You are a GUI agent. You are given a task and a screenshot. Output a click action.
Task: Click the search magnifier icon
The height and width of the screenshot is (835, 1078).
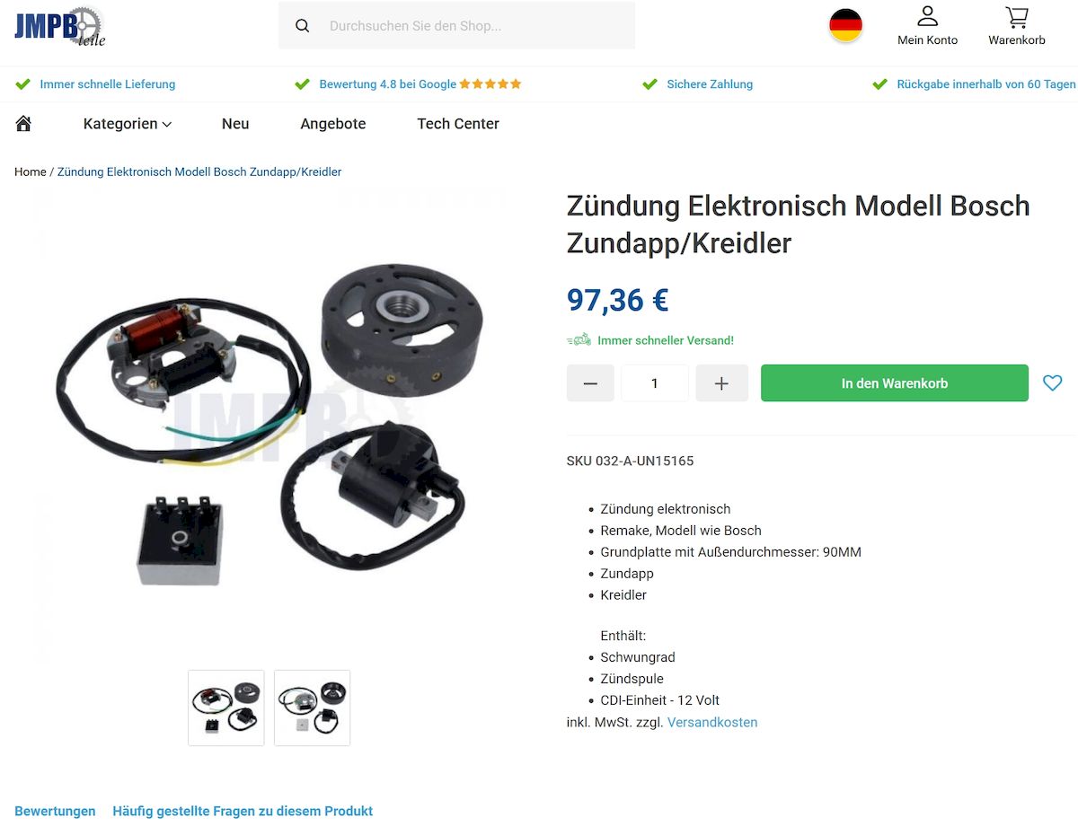302,26
